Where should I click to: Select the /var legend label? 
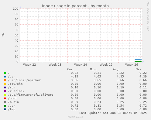click(x=12, y=106)
